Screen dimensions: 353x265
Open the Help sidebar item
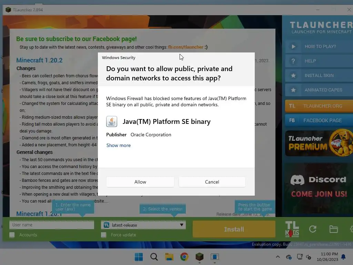point(319,61)
